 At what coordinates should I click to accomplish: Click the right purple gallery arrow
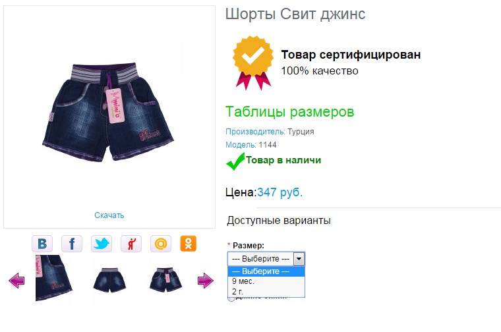[x=206, y=281]
